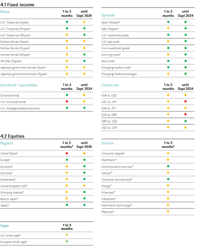Select the green dot for European small caps
Screen dimensions: 197x247
coord(67,241)
